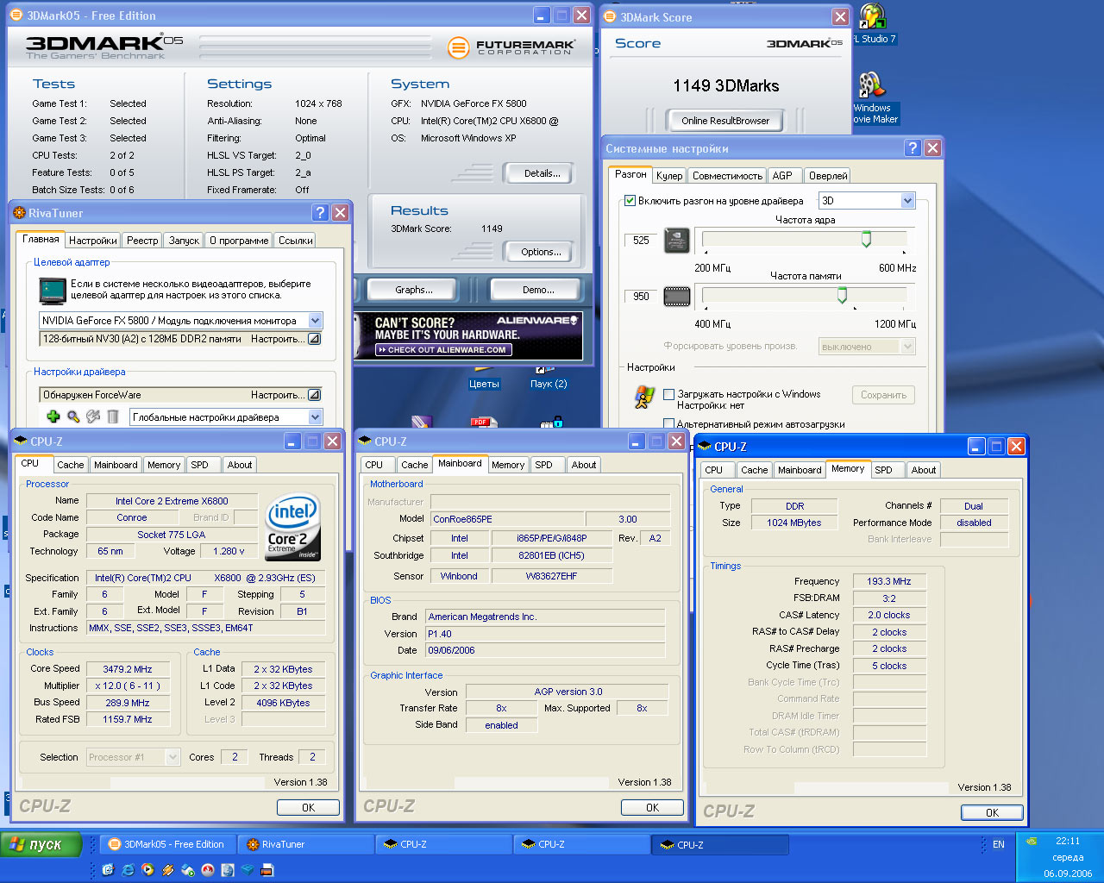This screenshot has height=883, width=1104.
Task: Click the core clock value field 525
Action: click(641, 241)
